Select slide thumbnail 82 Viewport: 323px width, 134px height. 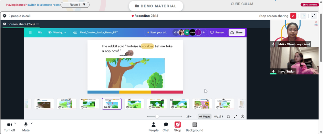(x=67, y=104)
